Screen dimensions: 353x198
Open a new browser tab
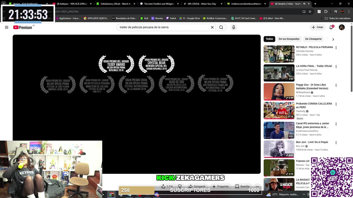click(x=315, y=4)
